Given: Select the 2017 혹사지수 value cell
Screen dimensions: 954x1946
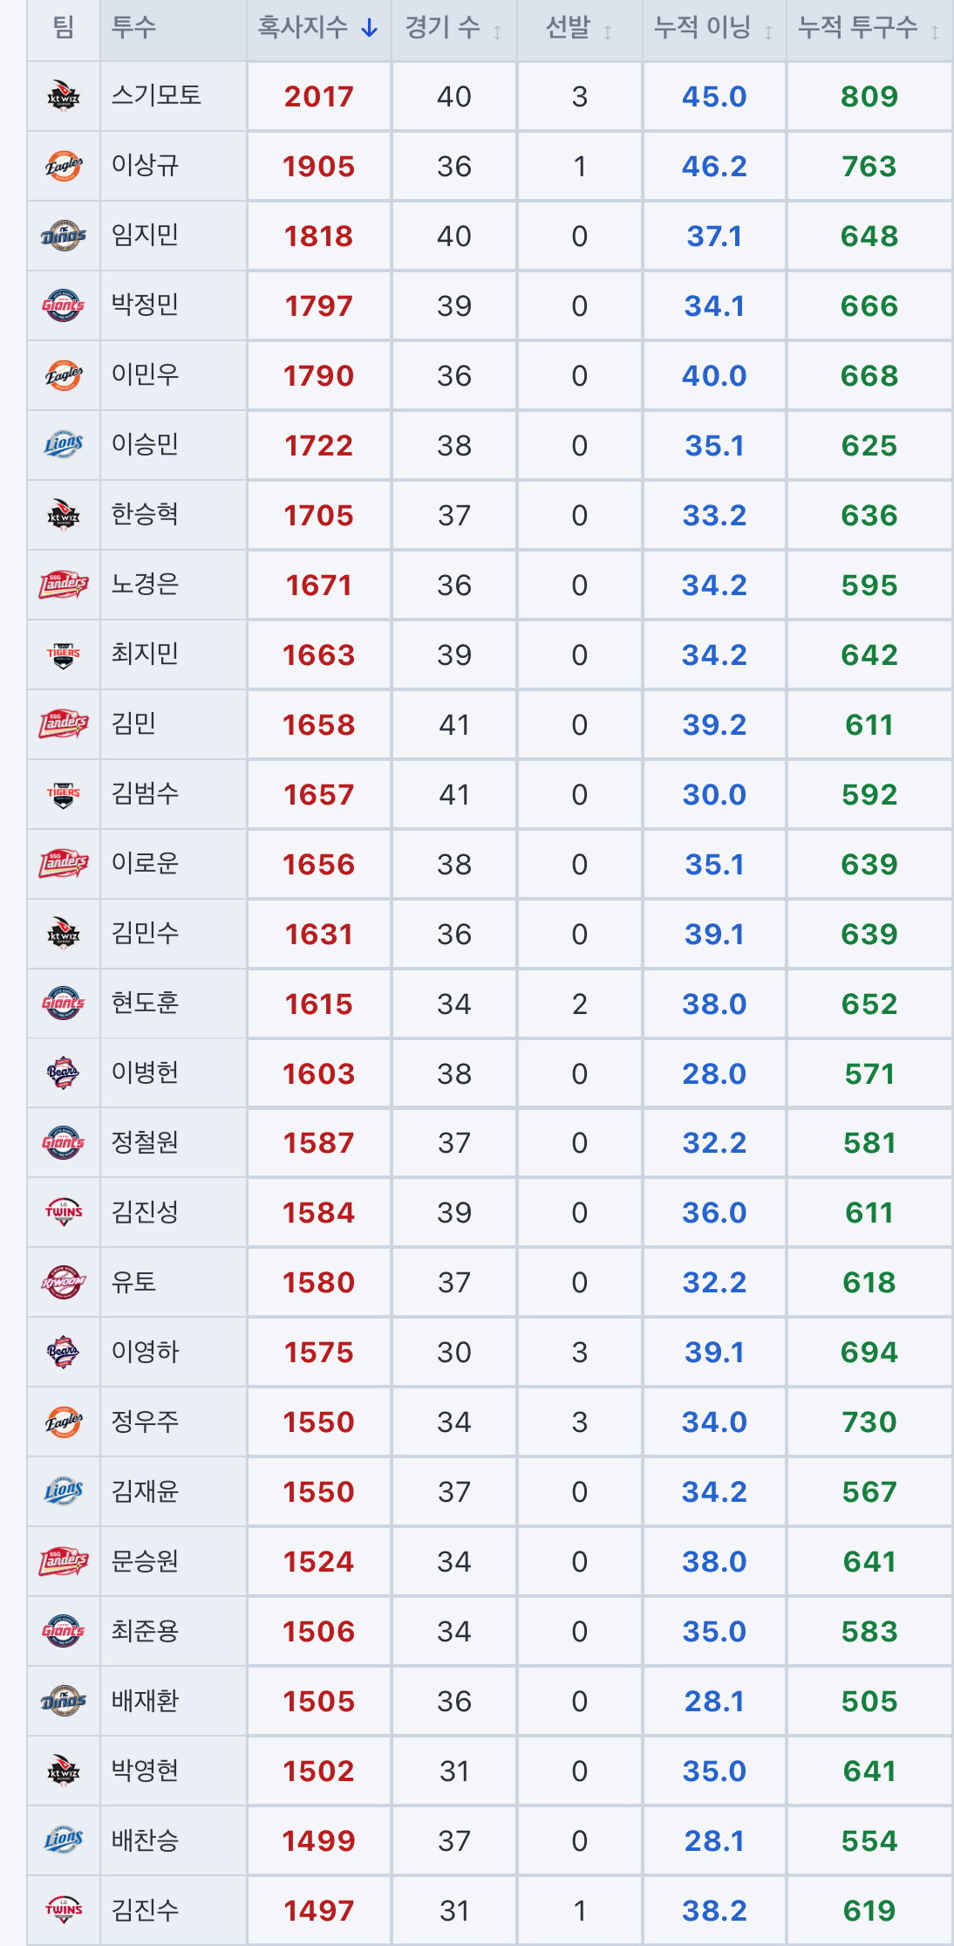Looking at the screenshot, I should (318, 96).
